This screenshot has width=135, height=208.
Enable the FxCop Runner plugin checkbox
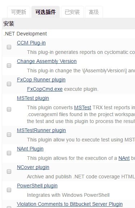(x=9, y=84)
